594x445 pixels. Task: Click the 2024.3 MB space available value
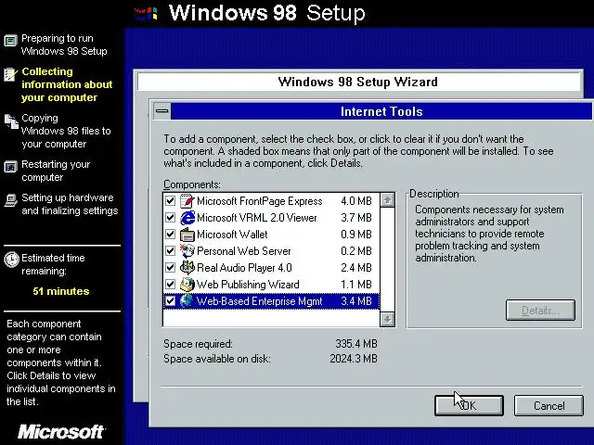[x=354, y=359]
